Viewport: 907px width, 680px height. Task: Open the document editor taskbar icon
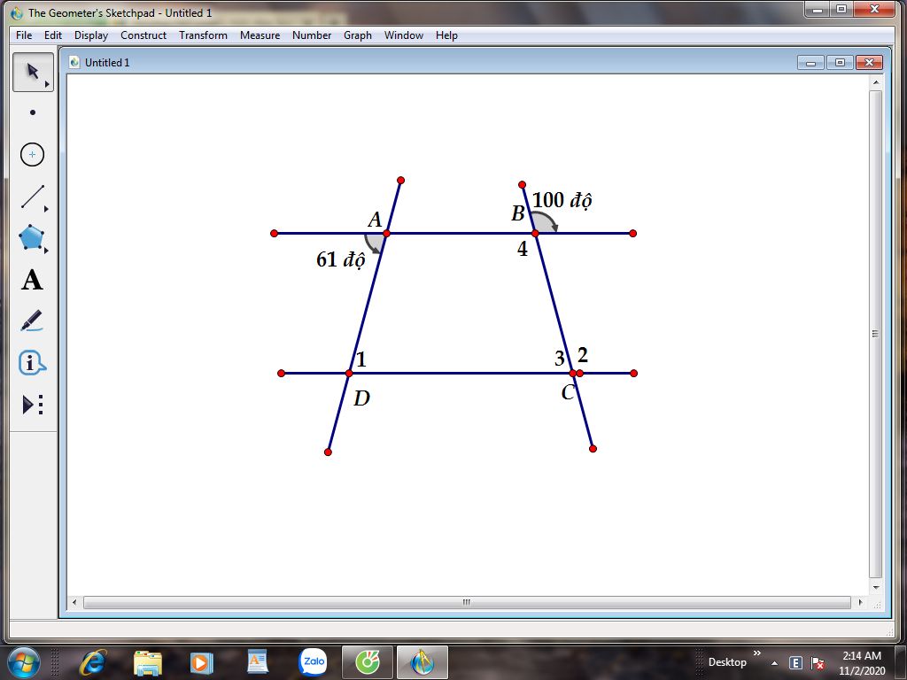coord(258,662)
